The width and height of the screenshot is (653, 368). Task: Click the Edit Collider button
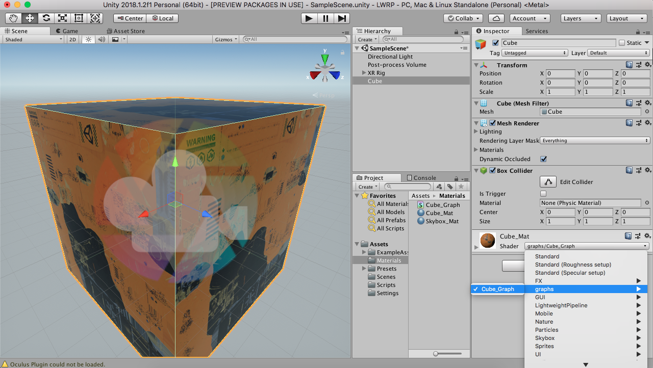point(548,182)
